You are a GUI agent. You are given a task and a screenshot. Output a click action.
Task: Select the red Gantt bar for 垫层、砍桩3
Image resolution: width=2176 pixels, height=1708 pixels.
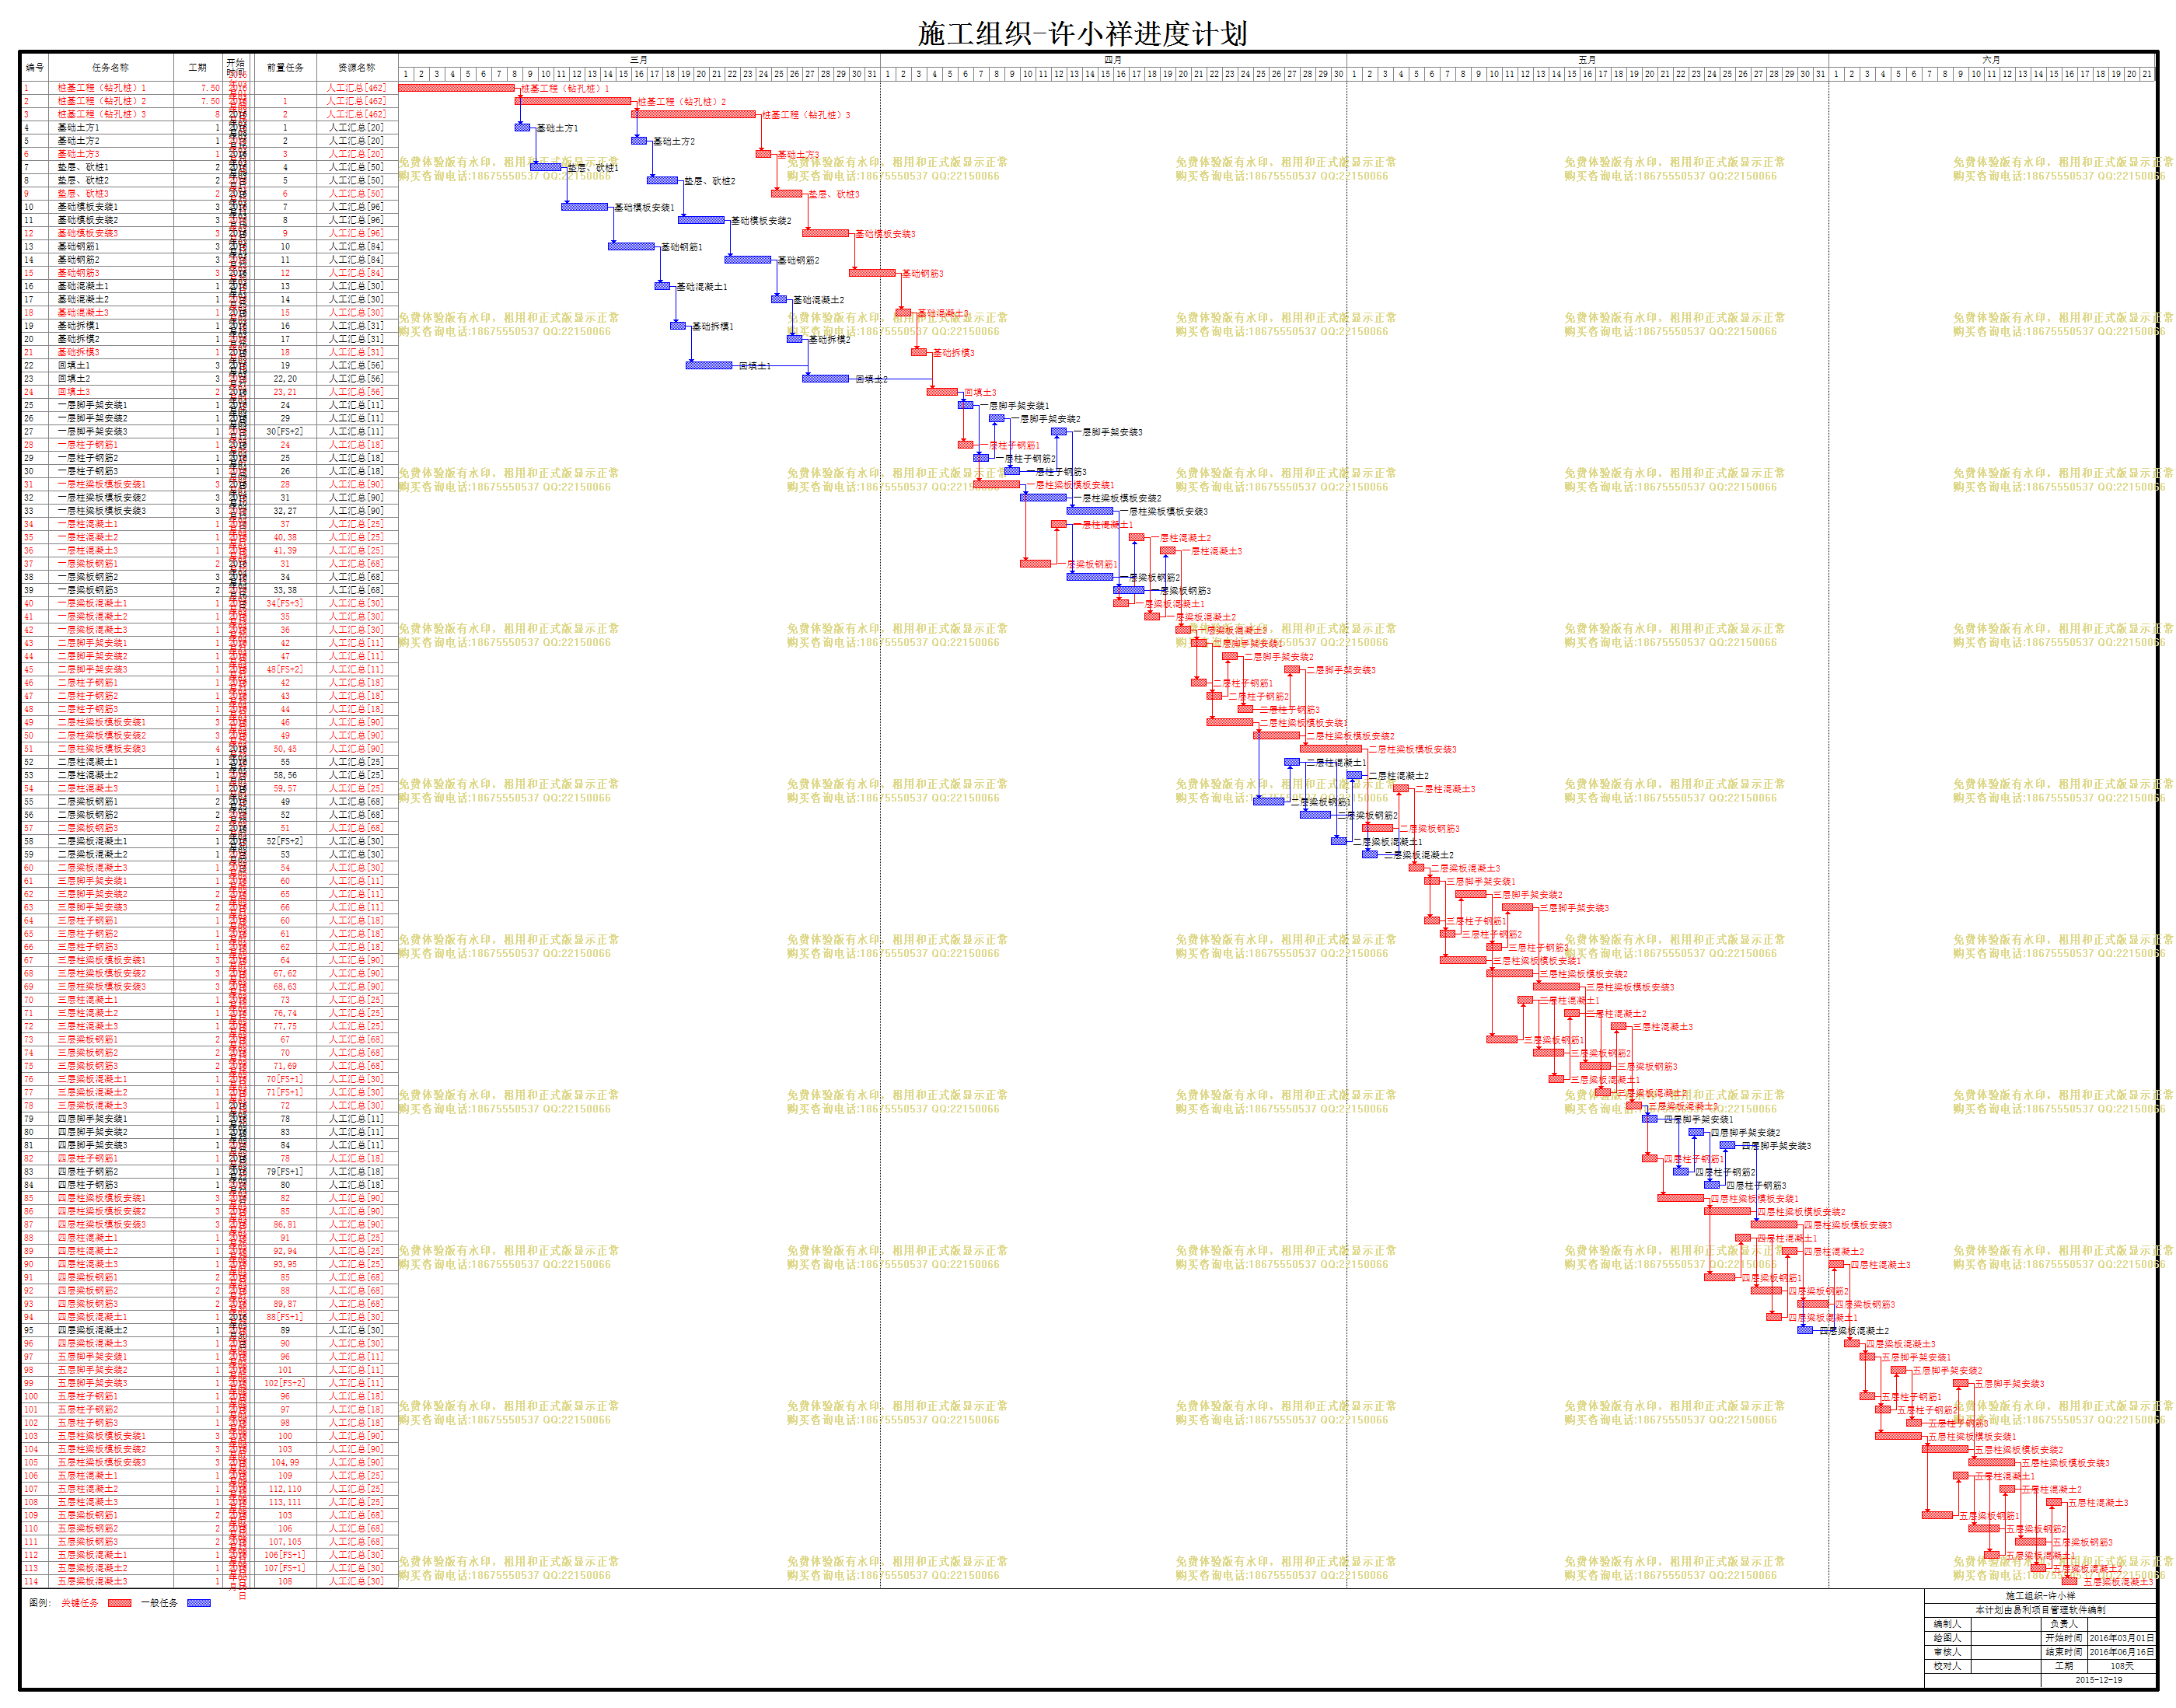pos(787,193)
